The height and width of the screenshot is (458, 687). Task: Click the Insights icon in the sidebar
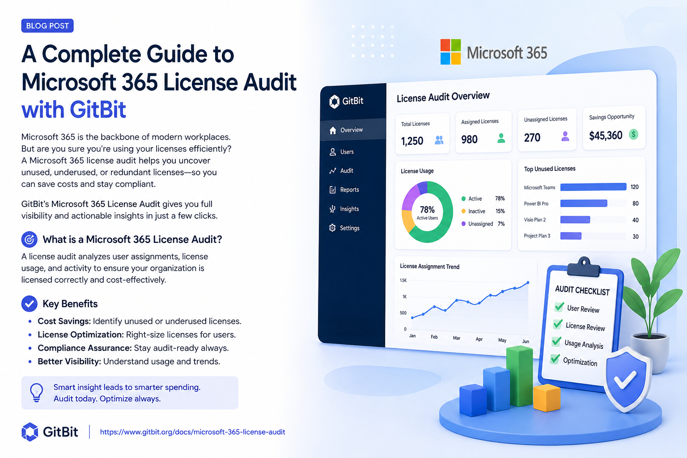click(332, 209)
